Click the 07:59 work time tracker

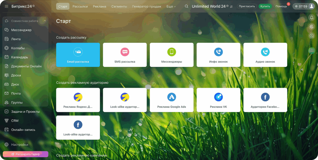coord(300,6)
